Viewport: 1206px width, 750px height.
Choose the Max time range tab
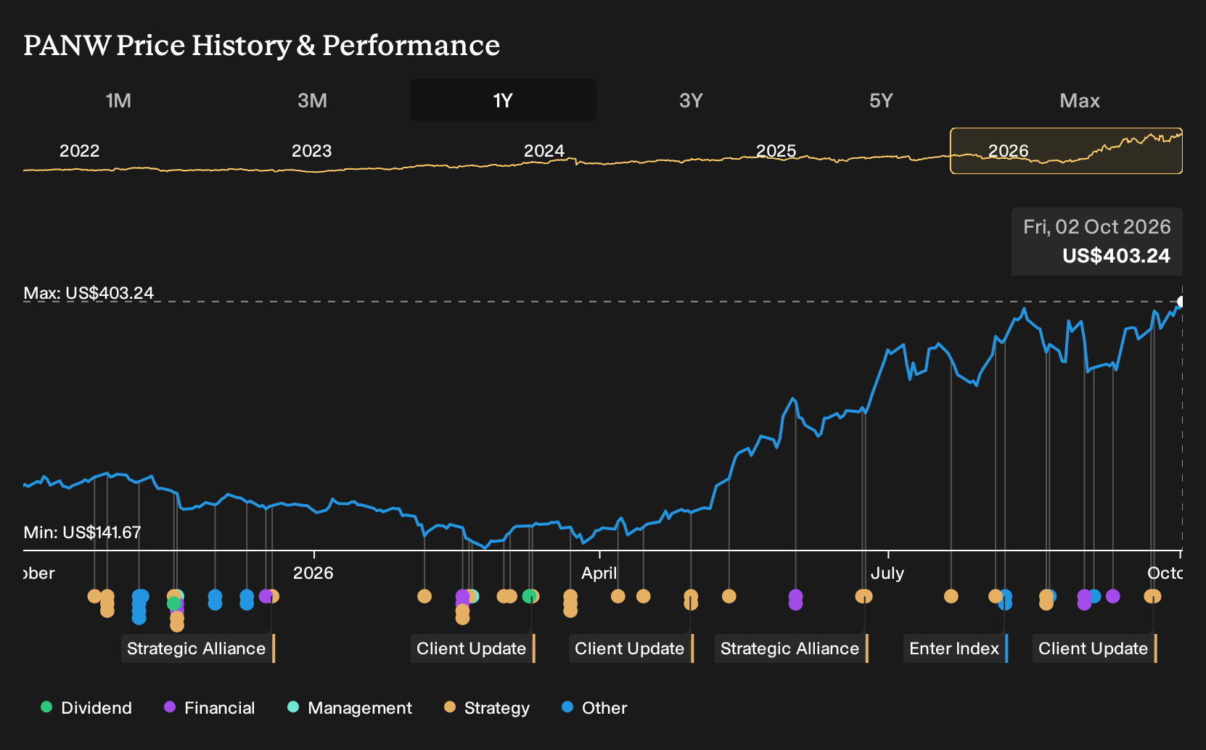pos(1080,100)
